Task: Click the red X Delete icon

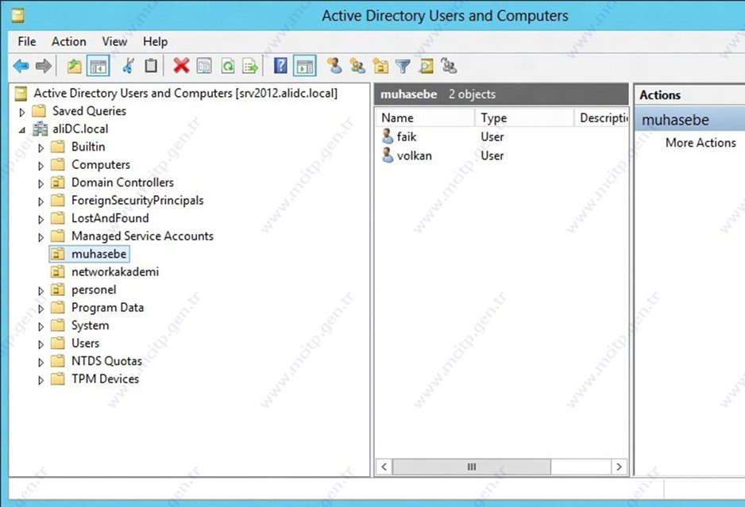Action: (181, 66)
